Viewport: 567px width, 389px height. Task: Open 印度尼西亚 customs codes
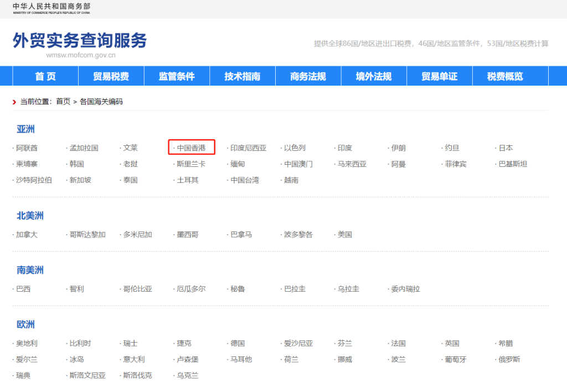[x=249, y=148]
